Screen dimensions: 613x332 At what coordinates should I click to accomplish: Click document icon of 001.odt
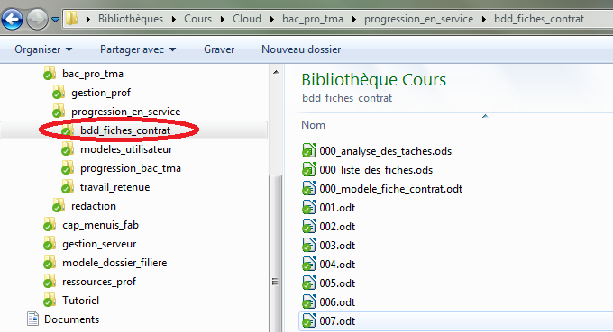(309, 208)
